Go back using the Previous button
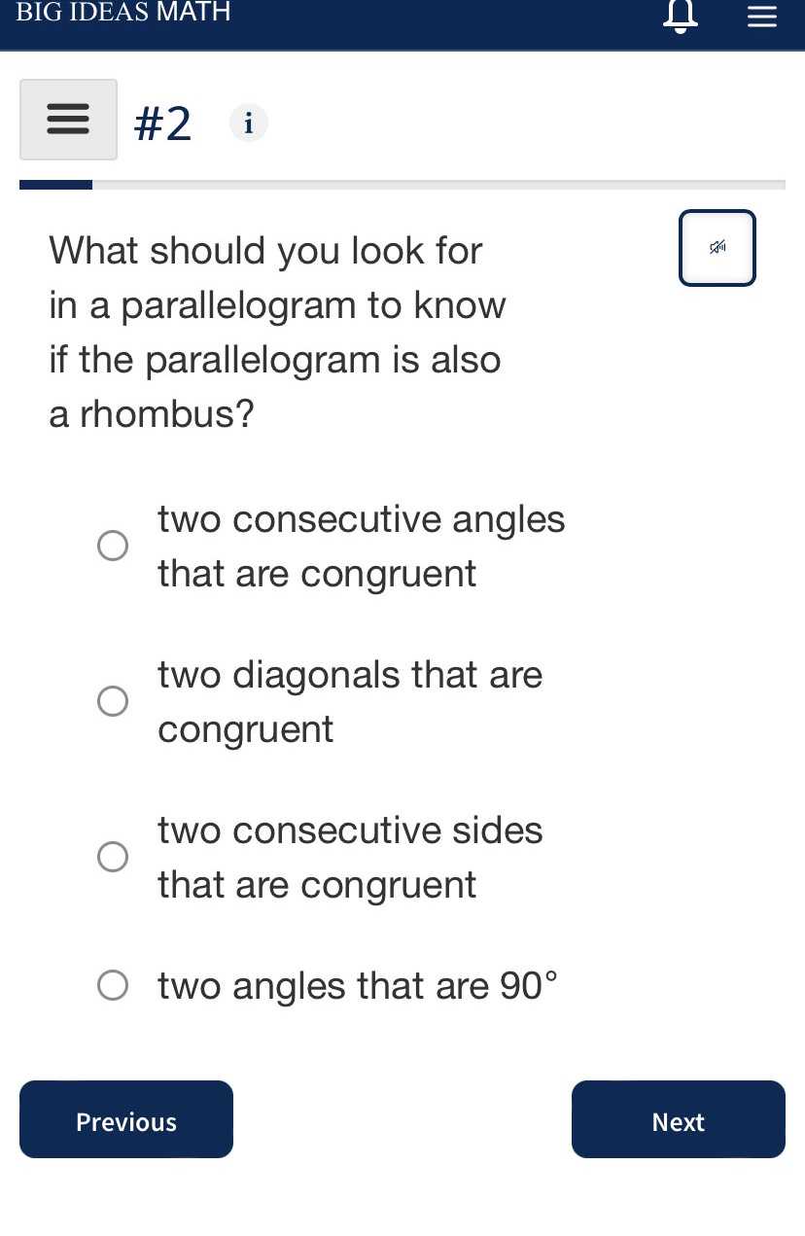This screenshot has width=805, height=1236. (125, 1119)
